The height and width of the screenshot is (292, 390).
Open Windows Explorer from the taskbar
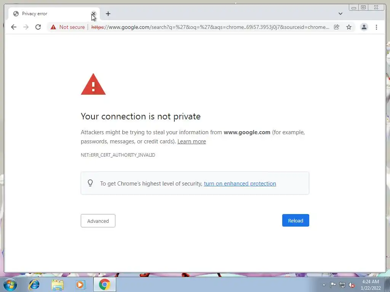[58, 284]
